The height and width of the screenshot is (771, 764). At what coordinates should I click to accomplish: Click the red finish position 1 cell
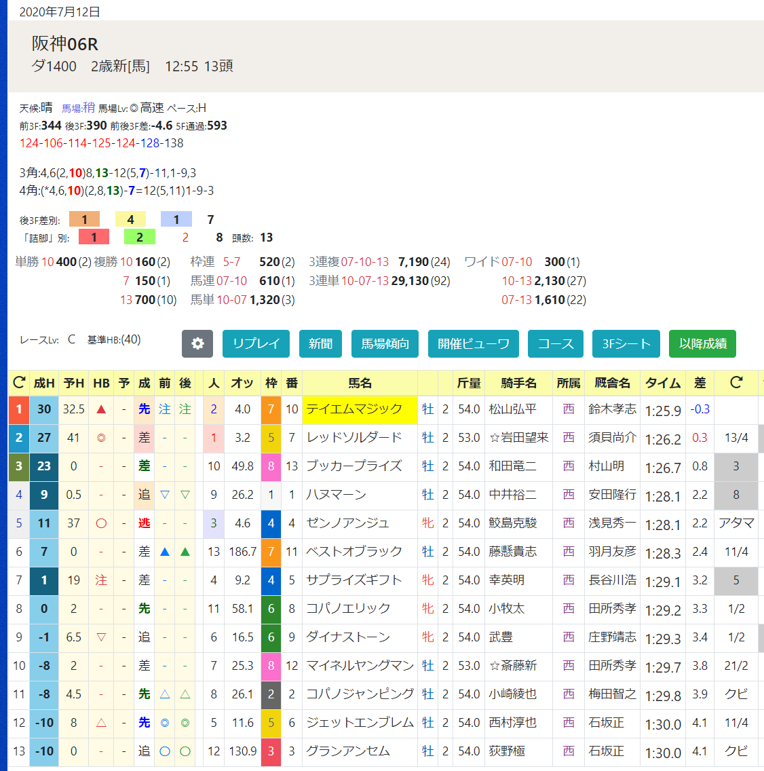tap(19, 409)
